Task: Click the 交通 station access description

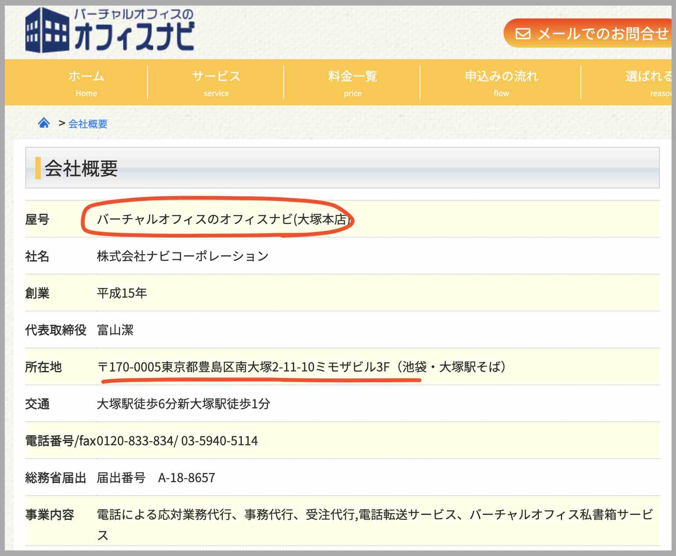Action: (183, 405)
